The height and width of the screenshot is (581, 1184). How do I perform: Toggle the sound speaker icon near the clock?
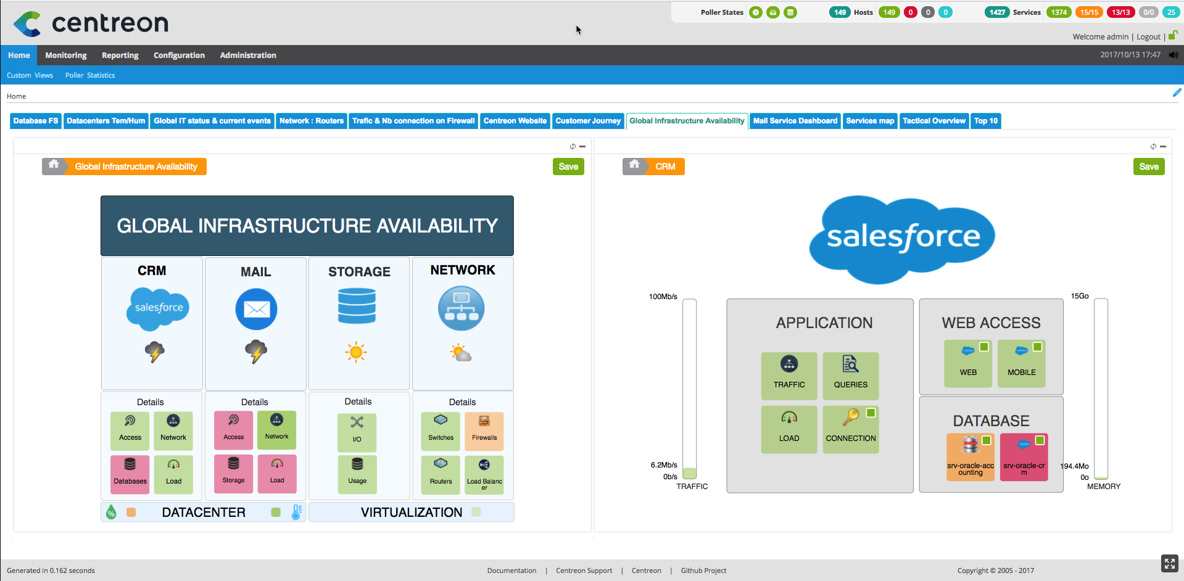(1174, 55)
